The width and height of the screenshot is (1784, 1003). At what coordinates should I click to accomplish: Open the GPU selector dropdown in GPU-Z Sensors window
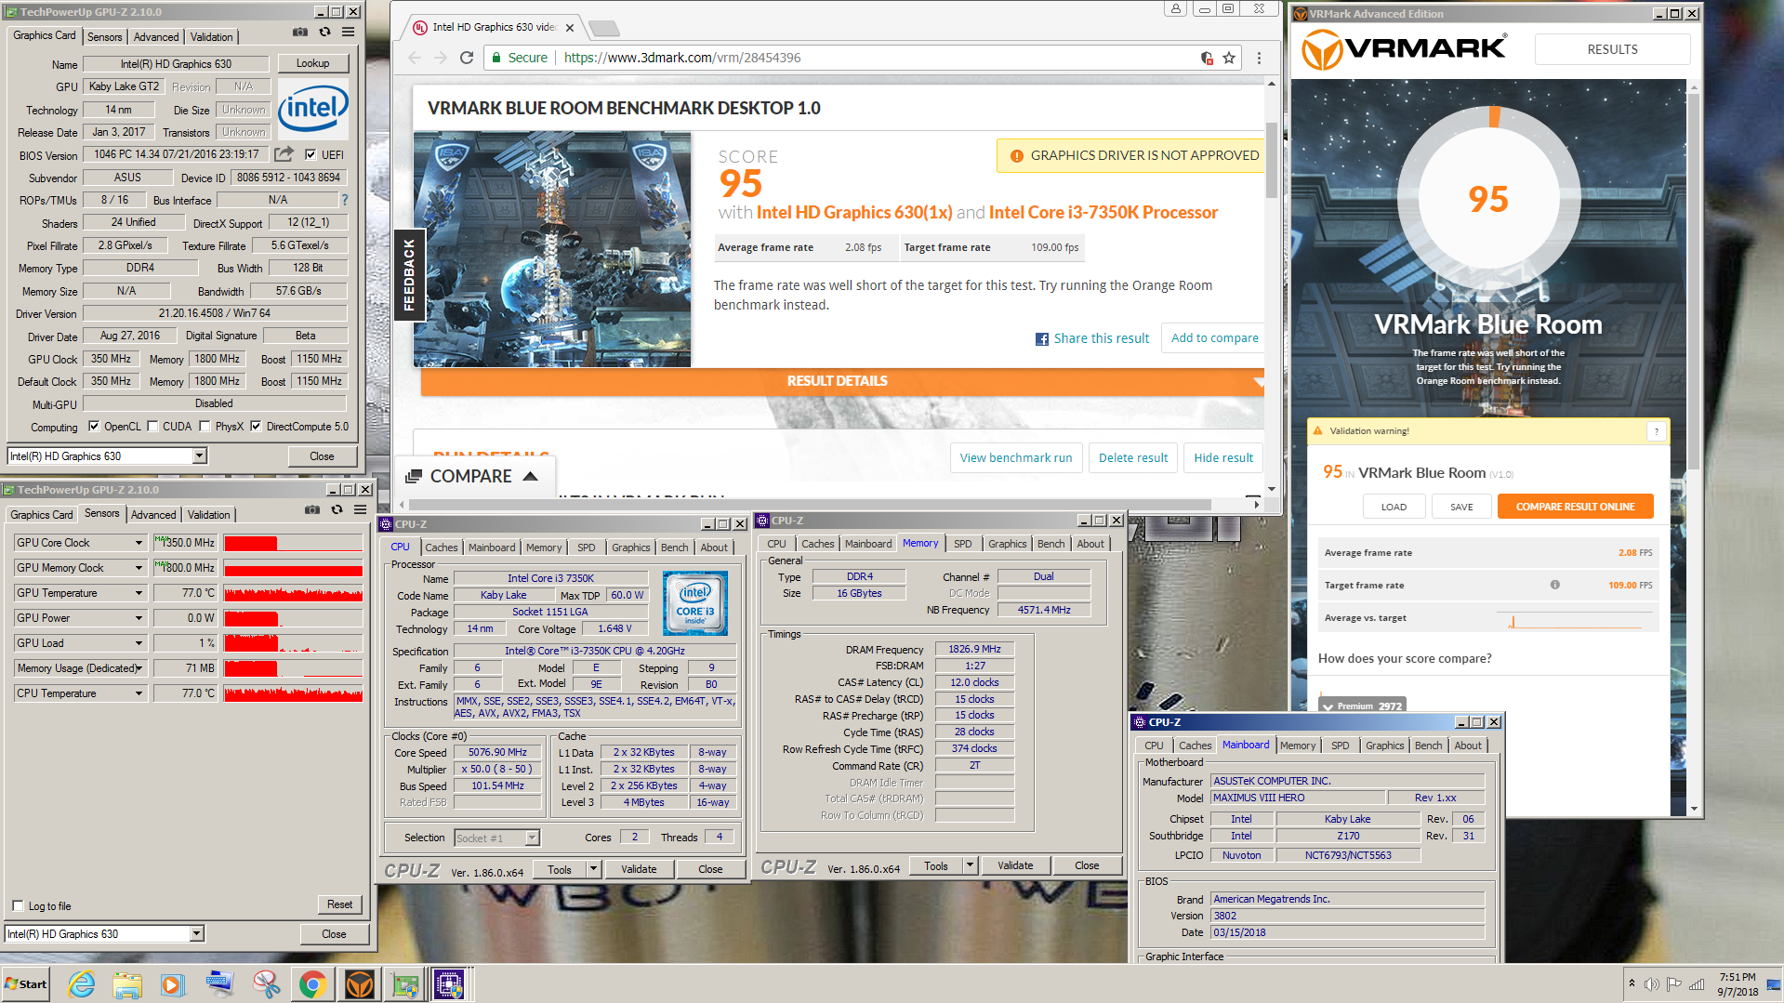click(196, 934)
